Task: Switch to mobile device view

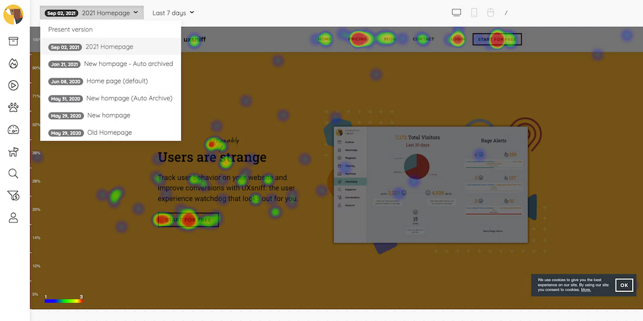Action: coord(474,13)
